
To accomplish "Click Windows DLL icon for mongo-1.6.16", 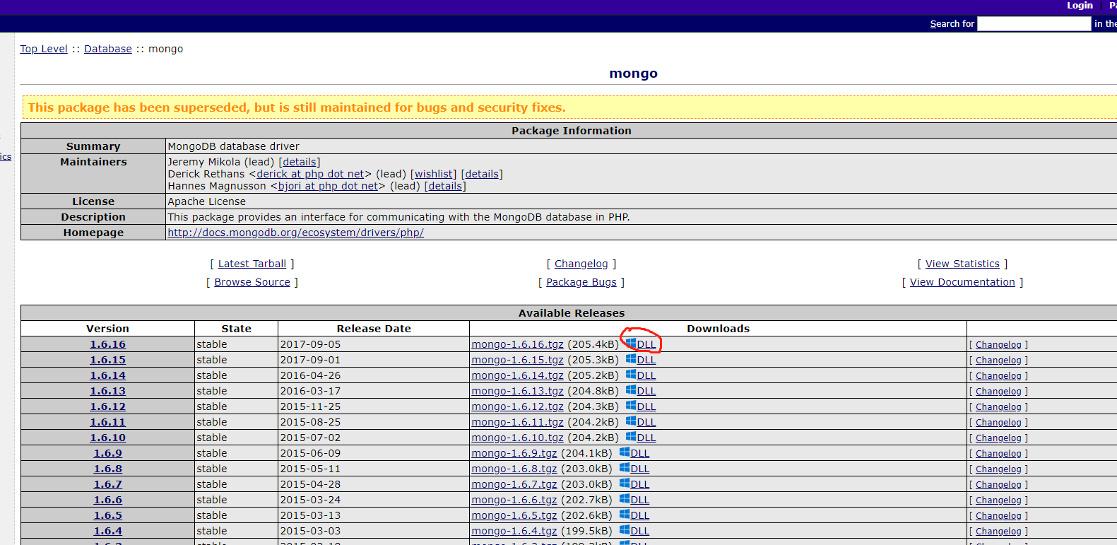I will [x=631, y=344].
